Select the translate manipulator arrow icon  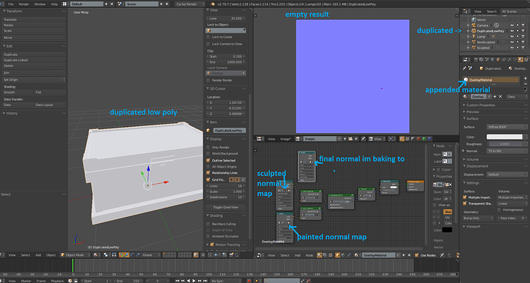coord(127,255)
